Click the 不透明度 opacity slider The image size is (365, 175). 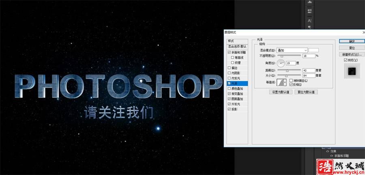(x=289, y=56)
